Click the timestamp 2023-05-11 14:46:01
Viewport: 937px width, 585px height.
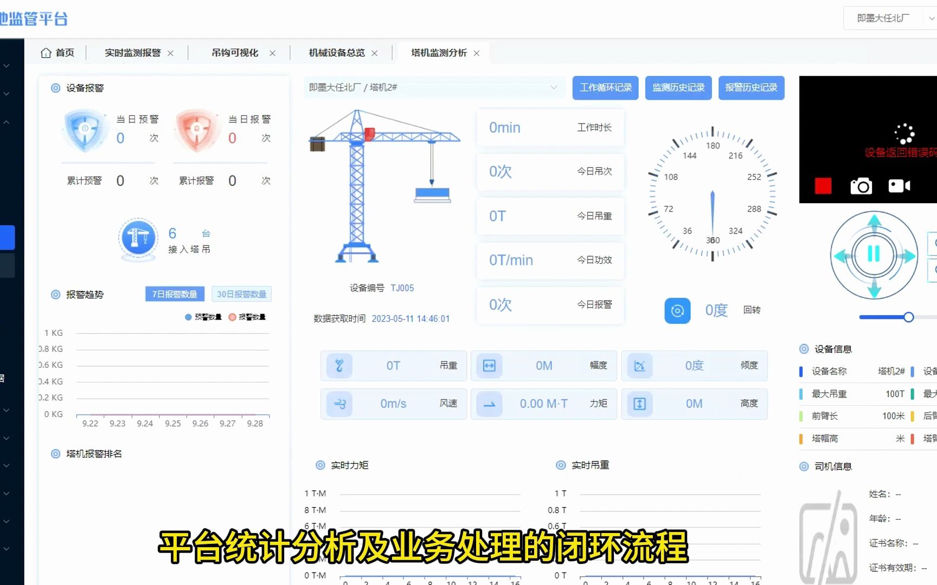click(410, 318)
